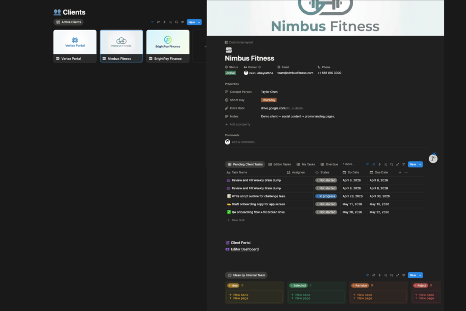Open the three-dots column options in tasks table
Viewport: 466px width, 311px height.
(406, 173)
